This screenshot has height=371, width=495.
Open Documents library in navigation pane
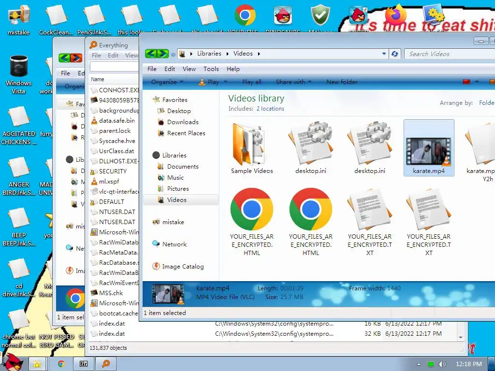click(182, 167)
